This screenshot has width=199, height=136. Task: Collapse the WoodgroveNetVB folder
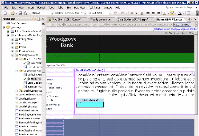(12, 56)
